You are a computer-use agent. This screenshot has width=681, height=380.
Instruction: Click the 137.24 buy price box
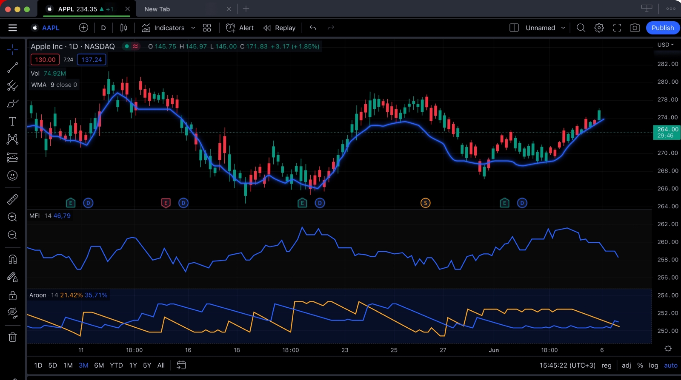pos(92,60)
